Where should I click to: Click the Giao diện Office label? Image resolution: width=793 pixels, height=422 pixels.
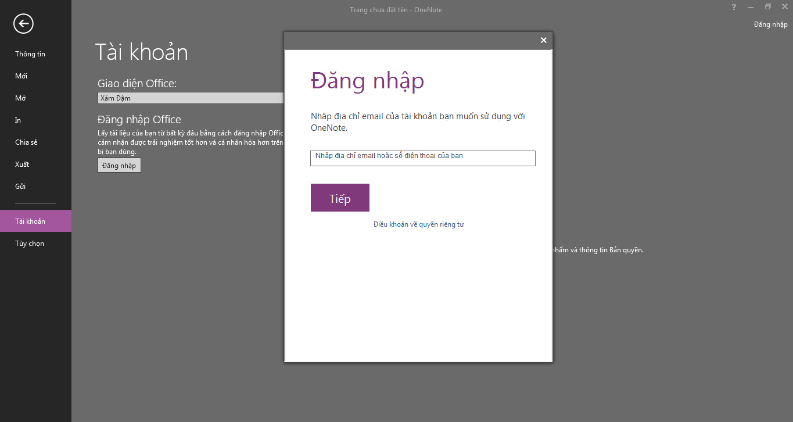137,84
